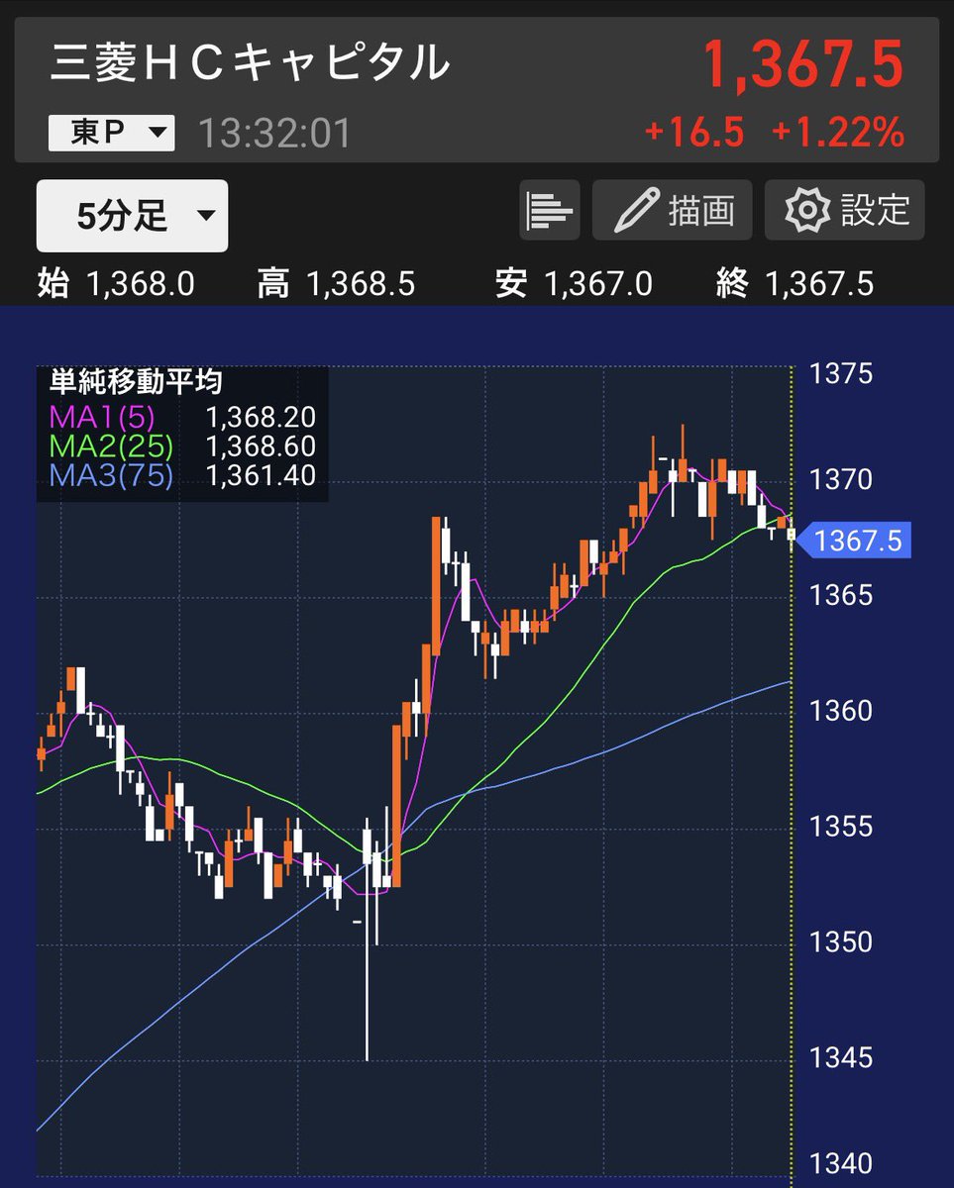
Task: Click the current price 1,367.5 in header
Action: pyautogui.click(x=803, y=65)
